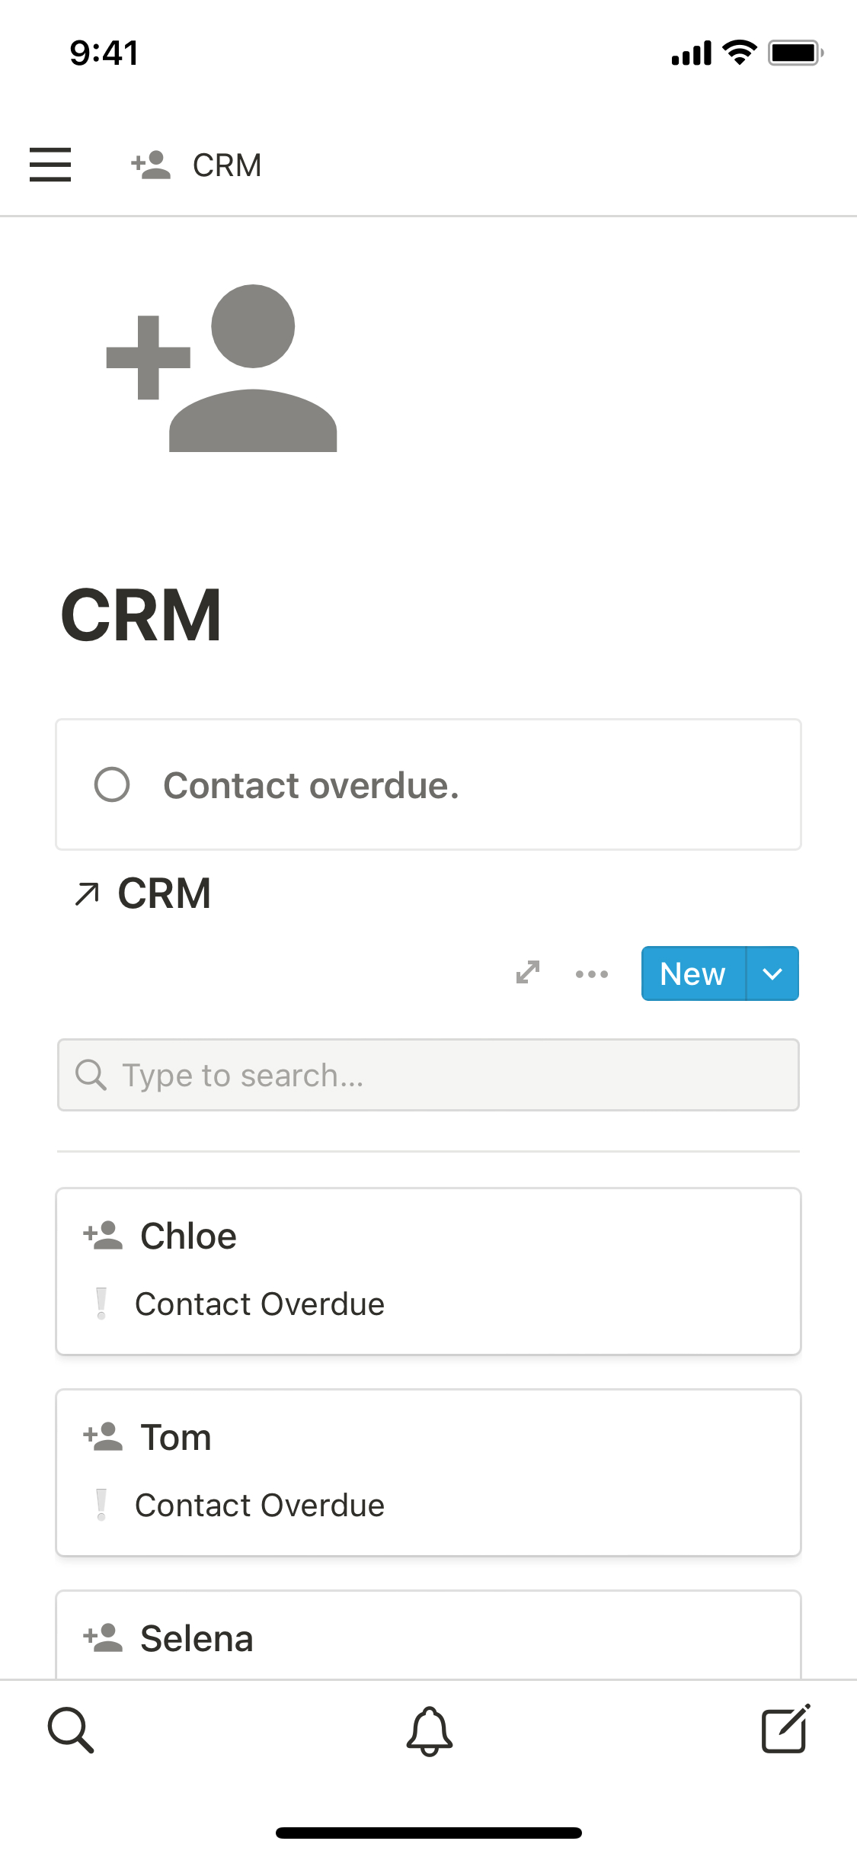The width and height of the screenshot is (857, 1857).
Task: Compose a new page with edit icon
Action: point(785,1729)
